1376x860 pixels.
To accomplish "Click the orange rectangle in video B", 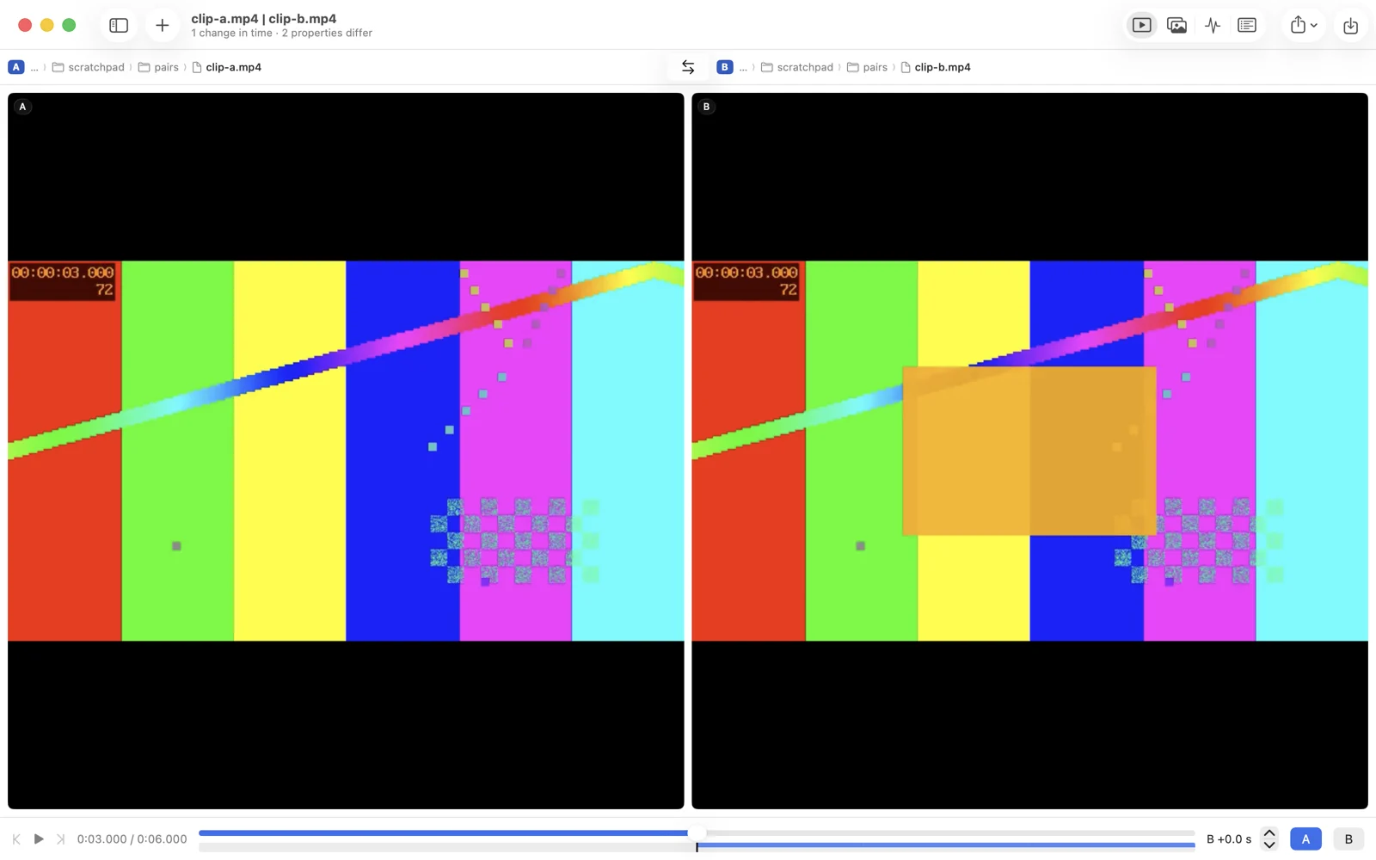I will 1029,451.
